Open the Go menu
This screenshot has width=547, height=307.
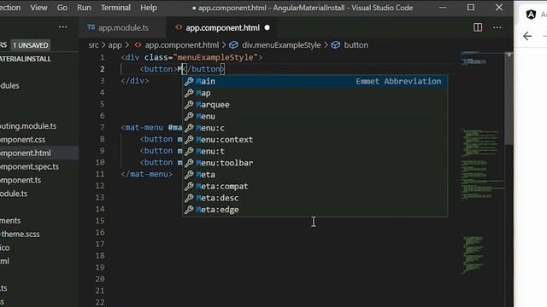(62, 8)
